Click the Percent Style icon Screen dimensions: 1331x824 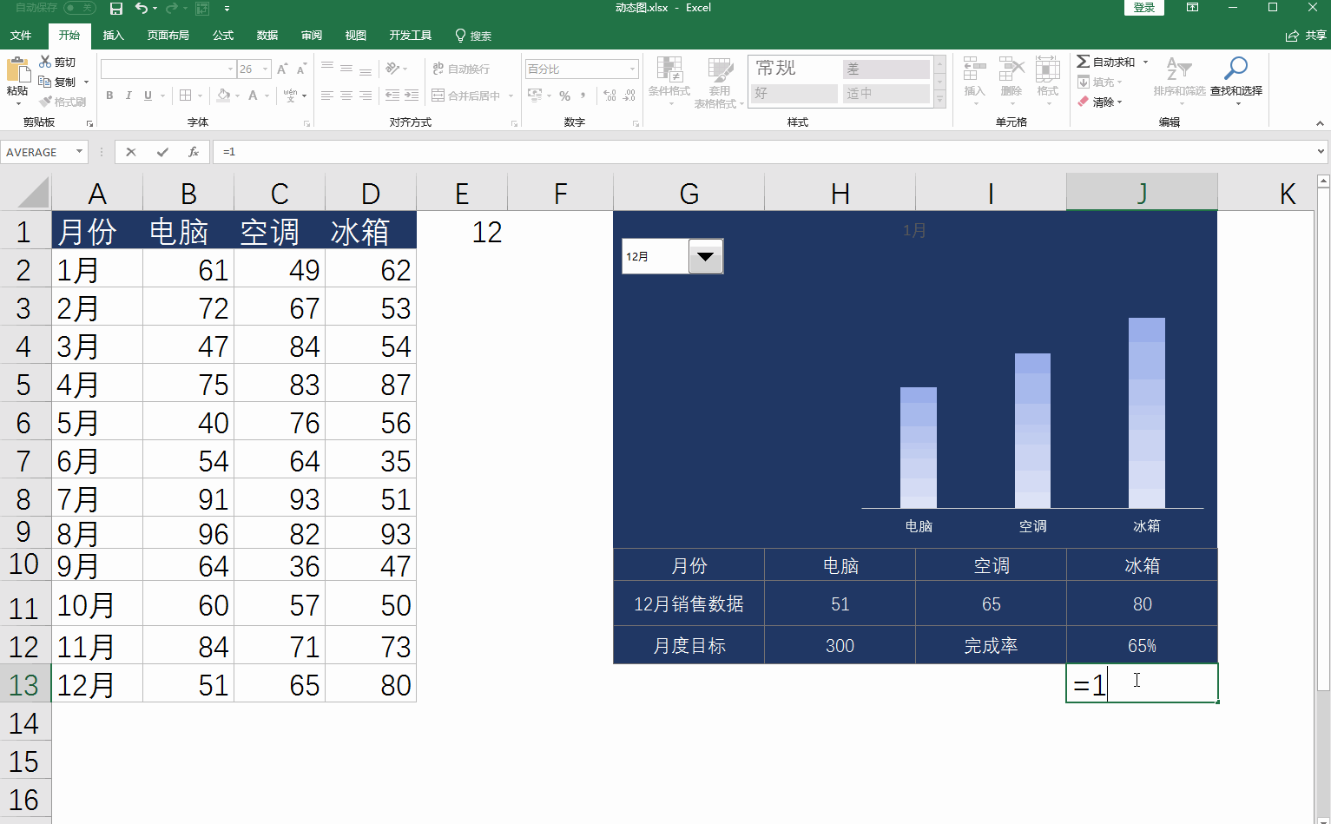point(565,96)
